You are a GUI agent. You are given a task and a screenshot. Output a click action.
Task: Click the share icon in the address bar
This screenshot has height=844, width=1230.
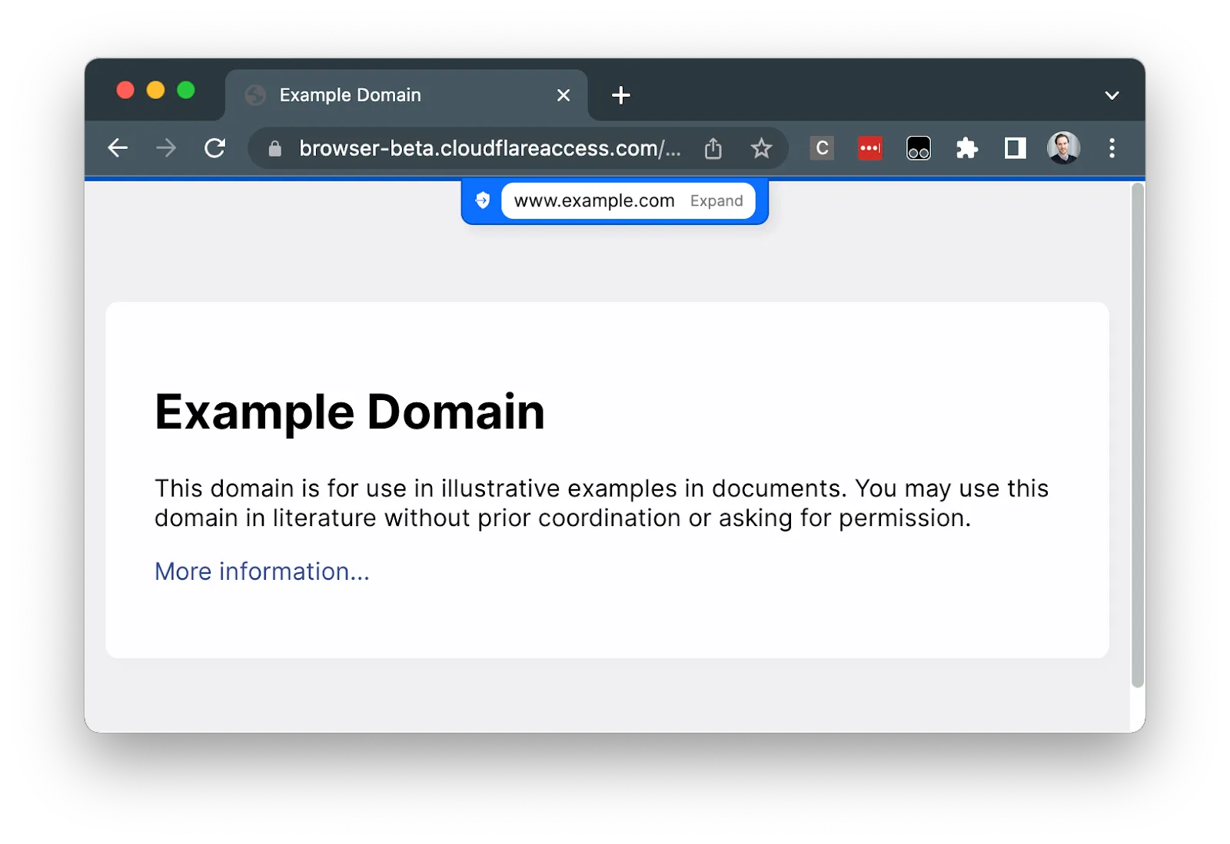(713, 148)
